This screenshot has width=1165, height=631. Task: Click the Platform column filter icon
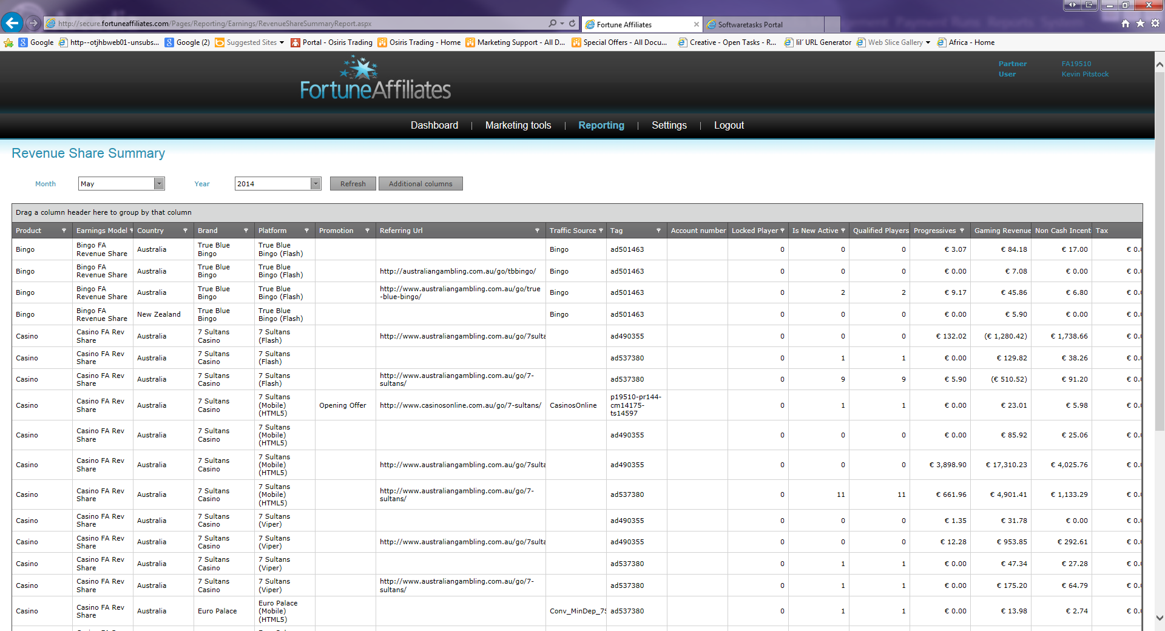[306, 231]
